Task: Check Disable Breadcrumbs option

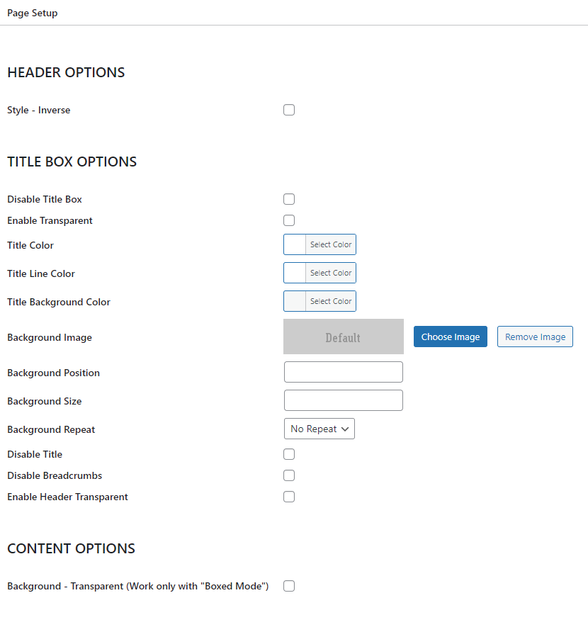Action: click(289, 475)
